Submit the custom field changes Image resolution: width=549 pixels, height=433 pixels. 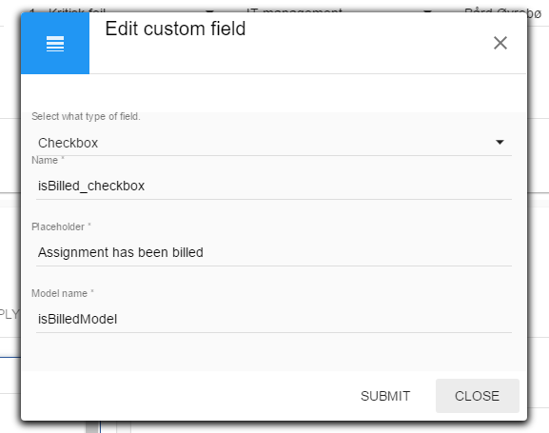[x=385, y=396]
